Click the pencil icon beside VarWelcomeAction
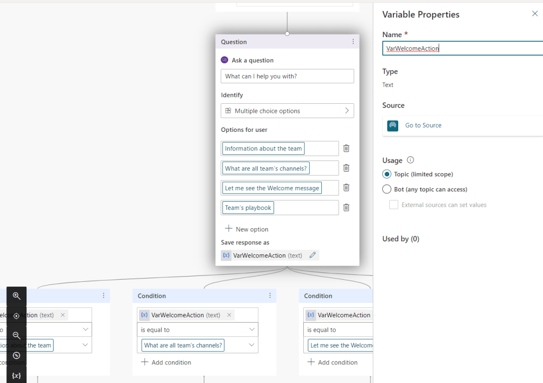The width and height of the screenshot is (543, 383). (x=312, y=255)
